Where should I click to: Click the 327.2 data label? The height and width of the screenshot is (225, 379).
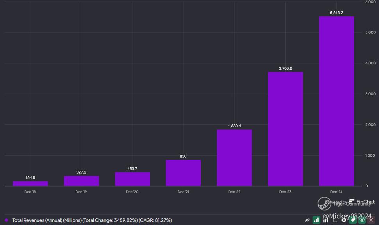tap(81, 172)
